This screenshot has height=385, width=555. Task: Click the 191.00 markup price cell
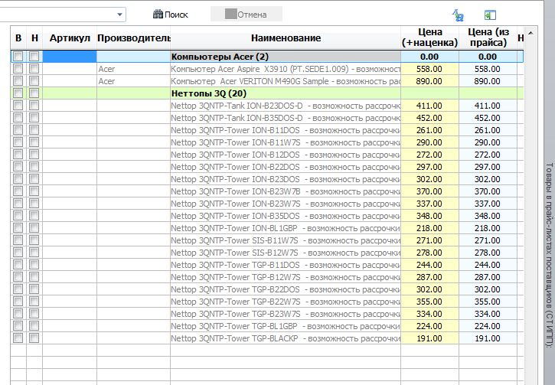tap(429, 338)
